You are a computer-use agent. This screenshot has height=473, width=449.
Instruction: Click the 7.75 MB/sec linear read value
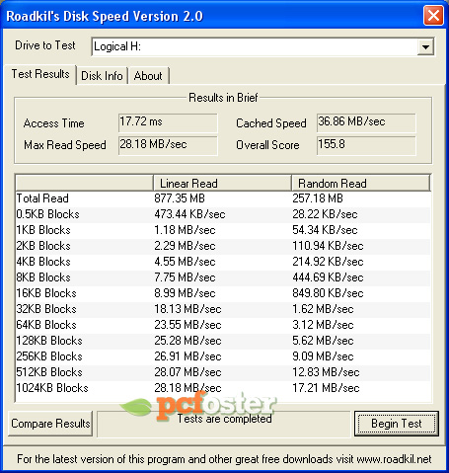click(185, 277)
